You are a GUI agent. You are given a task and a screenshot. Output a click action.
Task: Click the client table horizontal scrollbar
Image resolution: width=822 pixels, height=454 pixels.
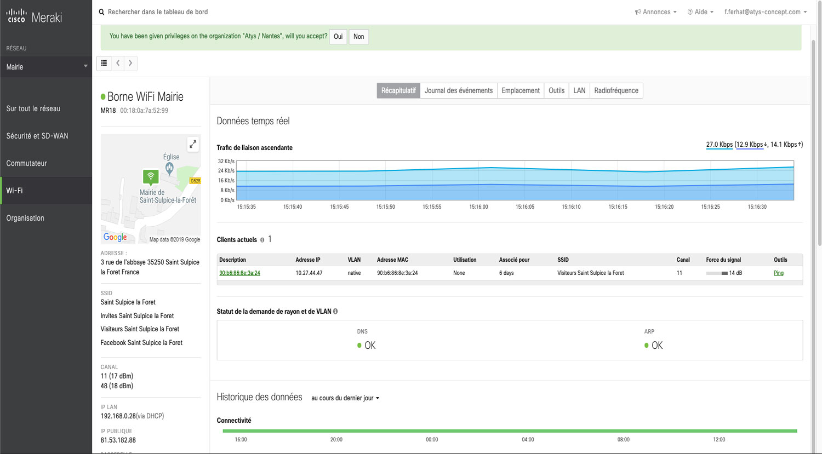[510, 283]
